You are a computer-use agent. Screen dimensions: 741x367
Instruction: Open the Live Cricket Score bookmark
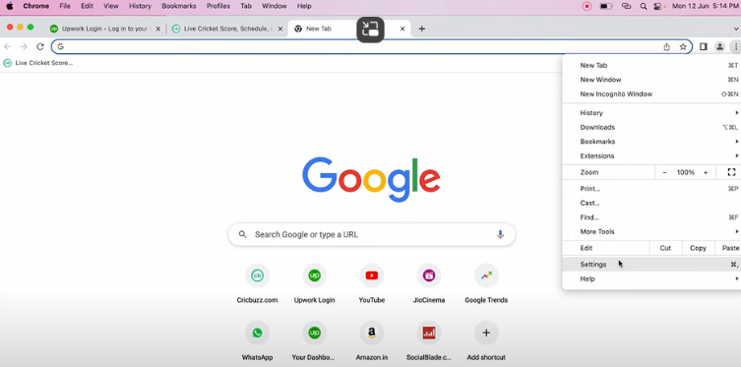(x=37, y=63)
